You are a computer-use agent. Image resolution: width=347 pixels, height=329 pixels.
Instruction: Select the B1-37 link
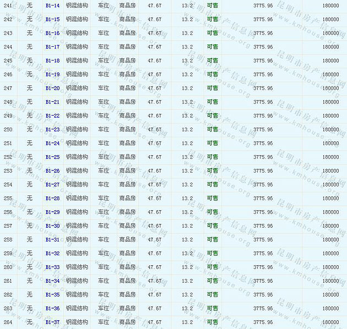click(x=52, y=322)
